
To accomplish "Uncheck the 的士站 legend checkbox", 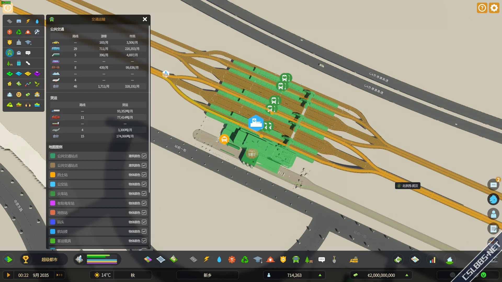I will 144,175.
